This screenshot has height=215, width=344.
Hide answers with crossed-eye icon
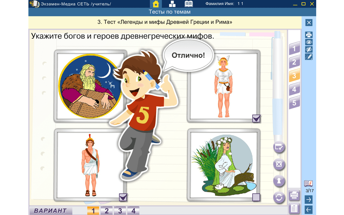(309, 49)
